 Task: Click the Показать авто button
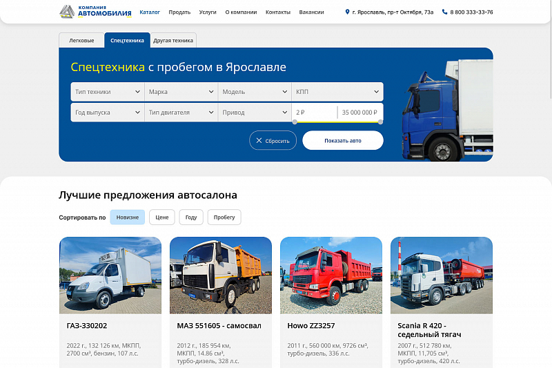[343, 141]
